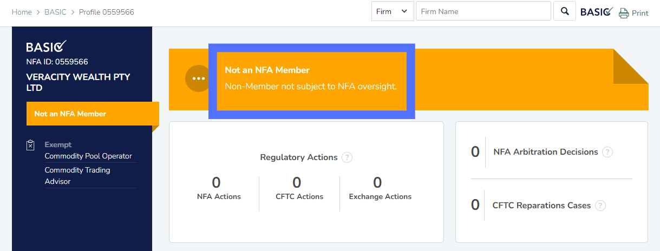
Task: Open Commodity Trading Advisor exemption link
Action: (77, 176)
